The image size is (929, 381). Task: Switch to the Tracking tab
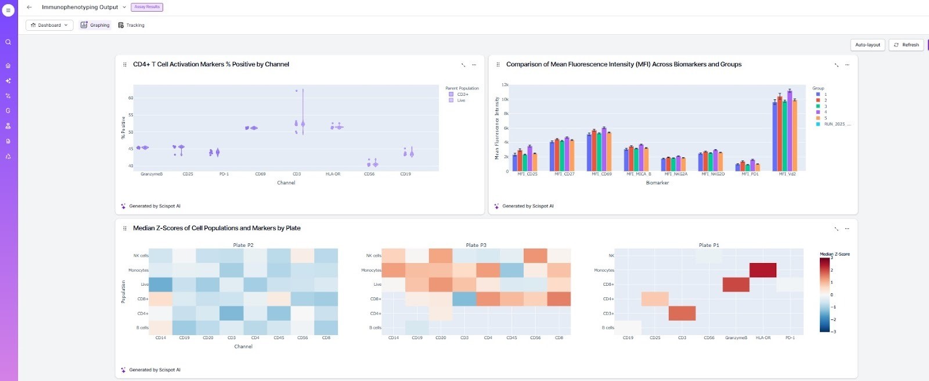click(x=131, y=25)
